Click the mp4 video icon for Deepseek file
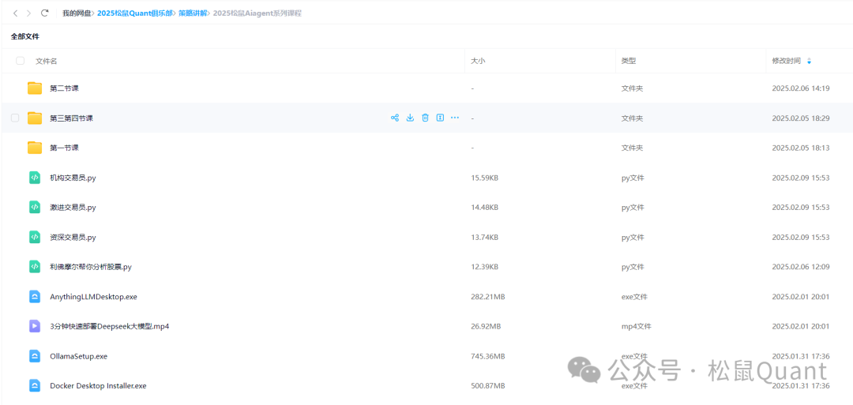 click(x=35, y=326)
